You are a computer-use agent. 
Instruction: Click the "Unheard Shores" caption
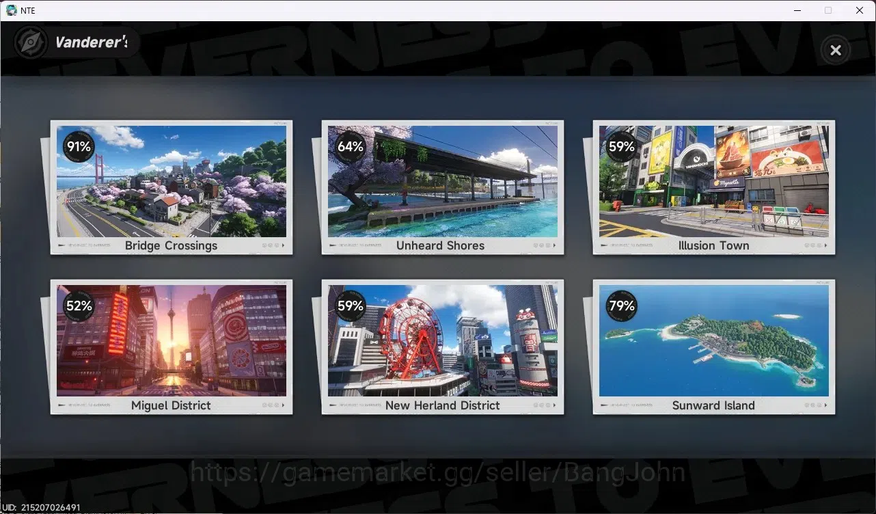[440, 246]
